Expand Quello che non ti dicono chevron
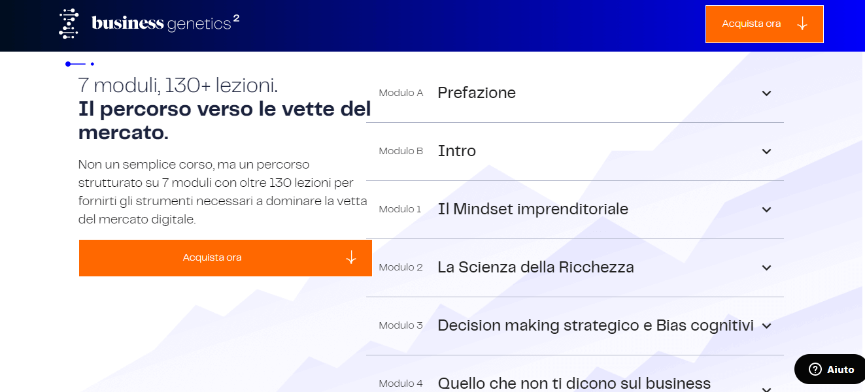This screenshot has height=392, width=865. click(767, 388)
